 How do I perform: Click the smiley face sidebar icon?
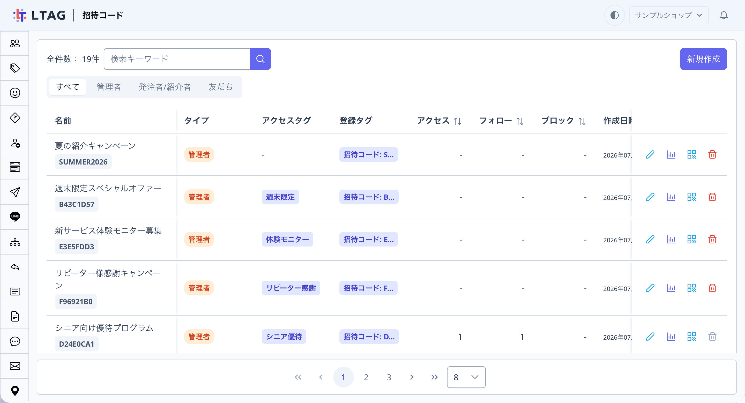pyautogui.click(x=15, y=93)
